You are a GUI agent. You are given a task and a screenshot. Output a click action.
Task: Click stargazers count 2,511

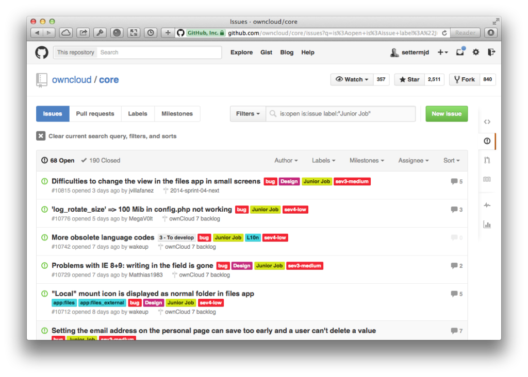click(x=434, y=79)
